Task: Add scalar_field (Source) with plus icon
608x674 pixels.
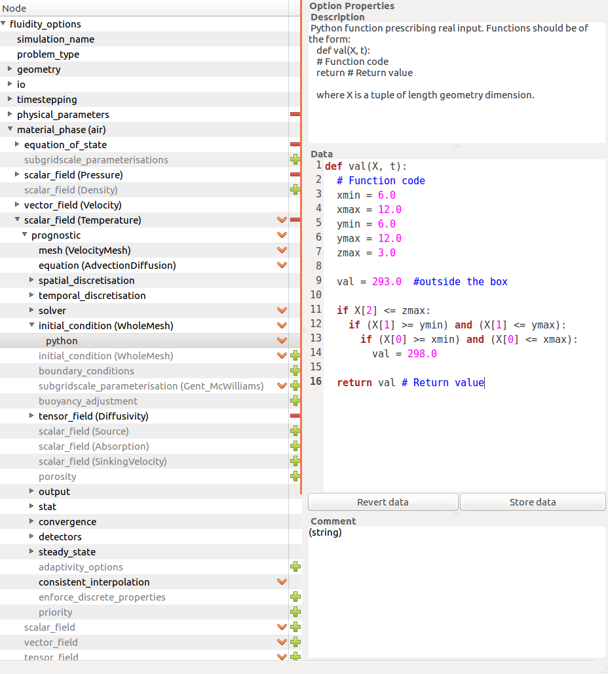Action: (x=295, y=431)
